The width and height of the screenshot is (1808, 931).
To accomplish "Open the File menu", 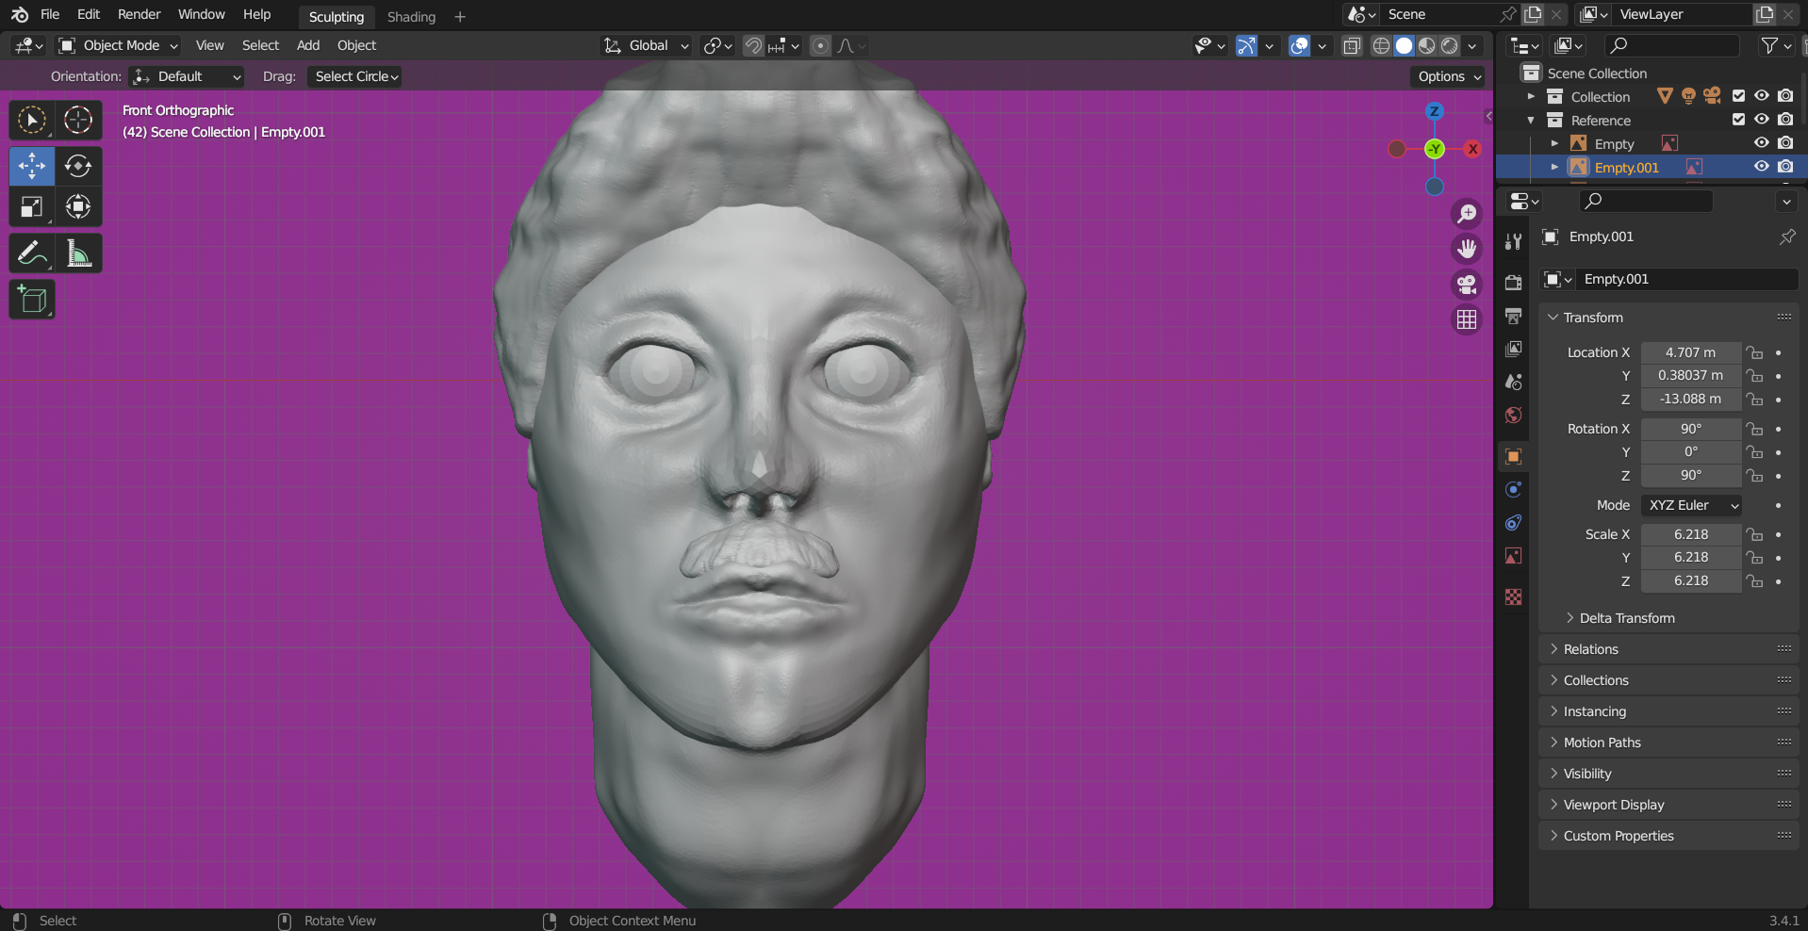I will 50,14.
